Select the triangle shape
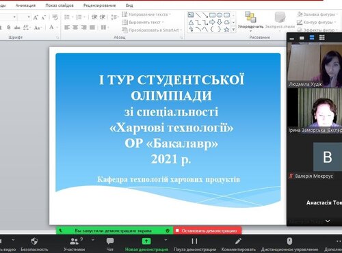Viewport: 342px width, 253px height. tap(191, 23)
